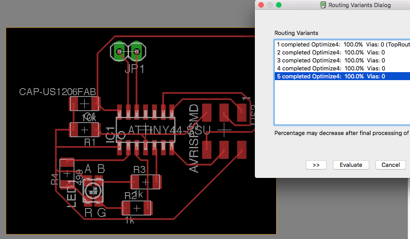Click the capacitor origin cross below CAP-US1206FAB
This screenshot has width=410, height=239.
[x=84, y=104]
